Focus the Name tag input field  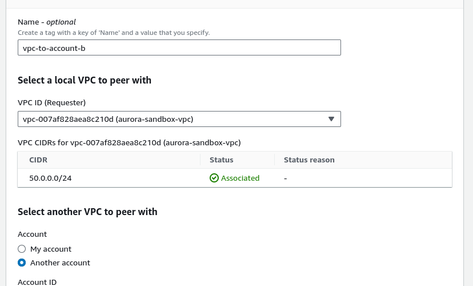tap(179, 47)
